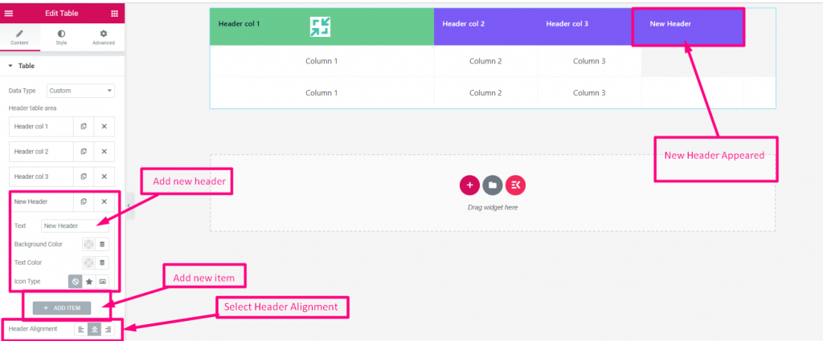Viewport: 823px width, 341px height.
Task: Open the template library folder button
Action: click(493, 185)
